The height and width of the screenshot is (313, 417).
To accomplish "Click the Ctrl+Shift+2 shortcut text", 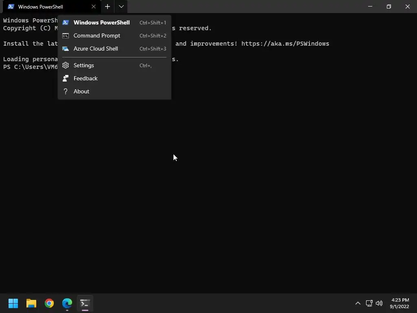I will 153,36.
